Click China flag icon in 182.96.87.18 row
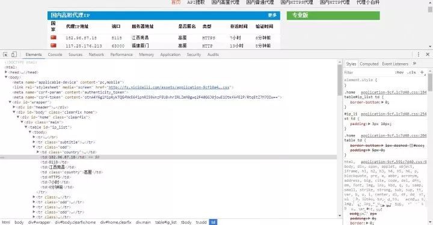This screenshot has width=433, height=225. 54,37
